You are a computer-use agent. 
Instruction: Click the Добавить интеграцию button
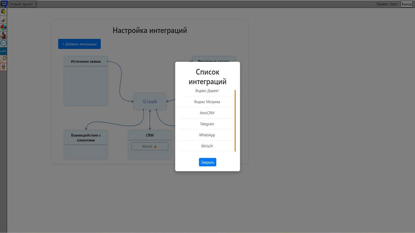pos(79,44)
